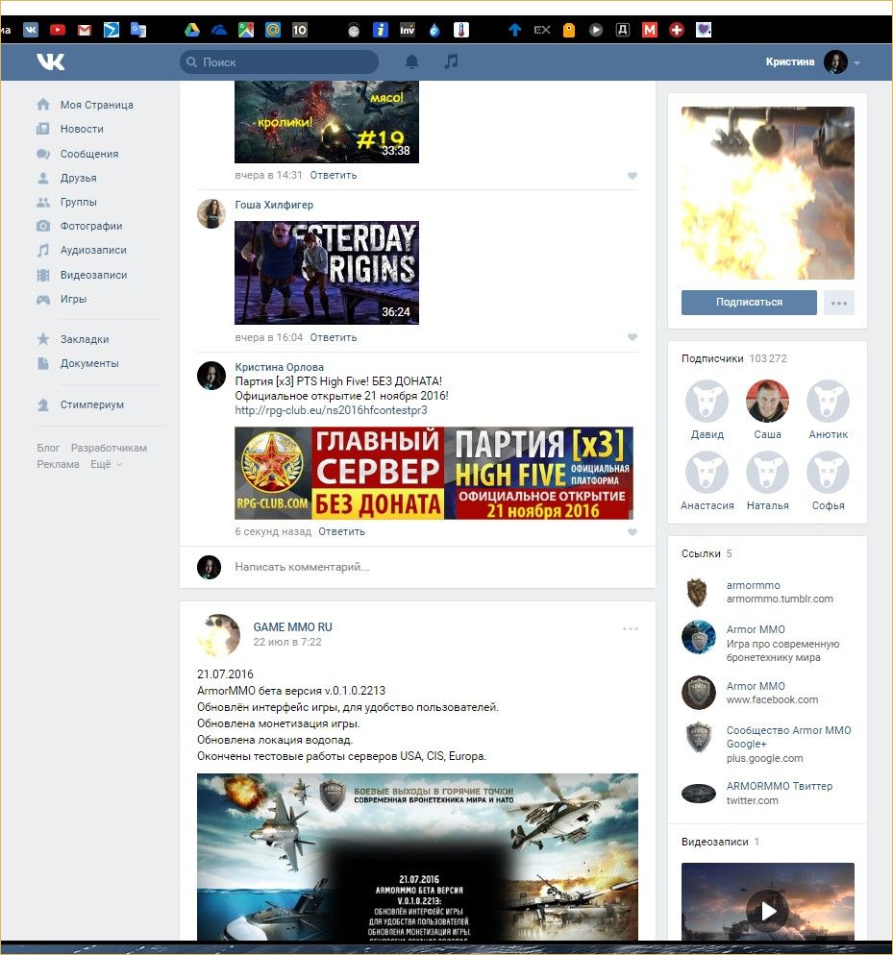The image size is (893, 955).
Task: Click the Подписаться button
Action: click(749, 302)
